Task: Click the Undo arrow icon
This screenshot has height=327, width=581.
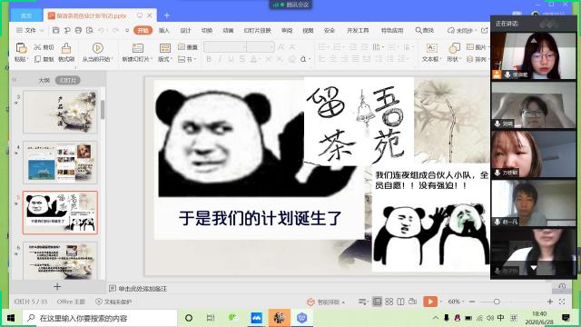Action: click(x=101, y=30)
